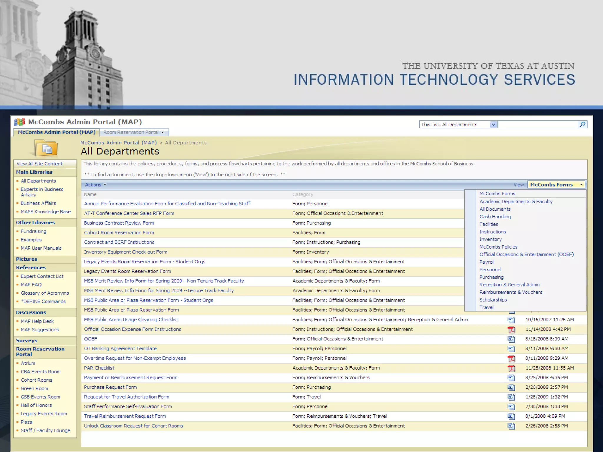The height and width of the screenshot is (452, 603).
Task: Open MAP Help Desk in the sidebar
Action: click(37, 321)
